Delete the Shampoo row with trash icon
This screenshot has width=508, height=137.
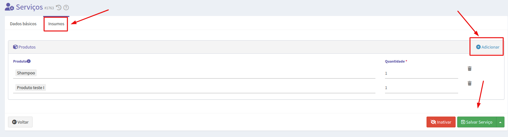coord(470,69)
